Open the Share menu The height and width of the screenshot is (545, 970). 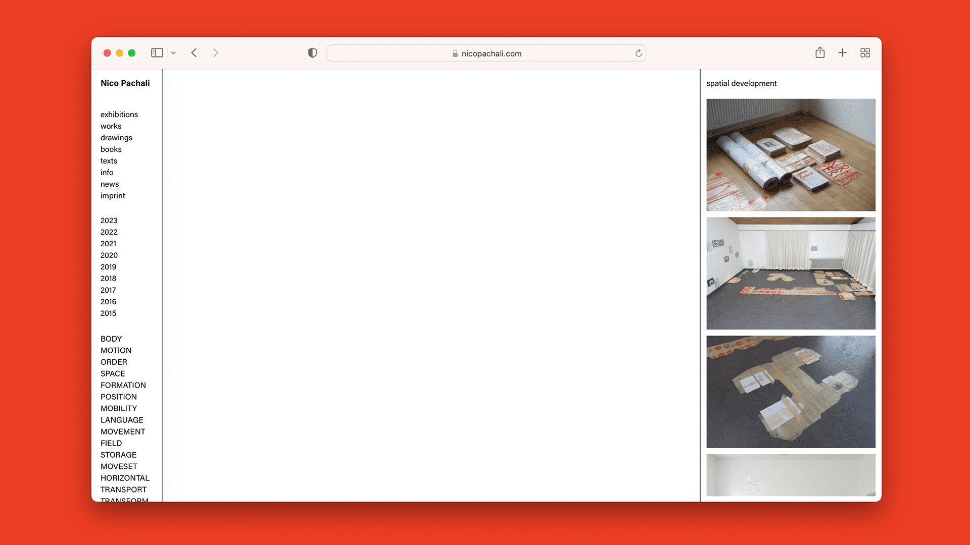(820, 53)
